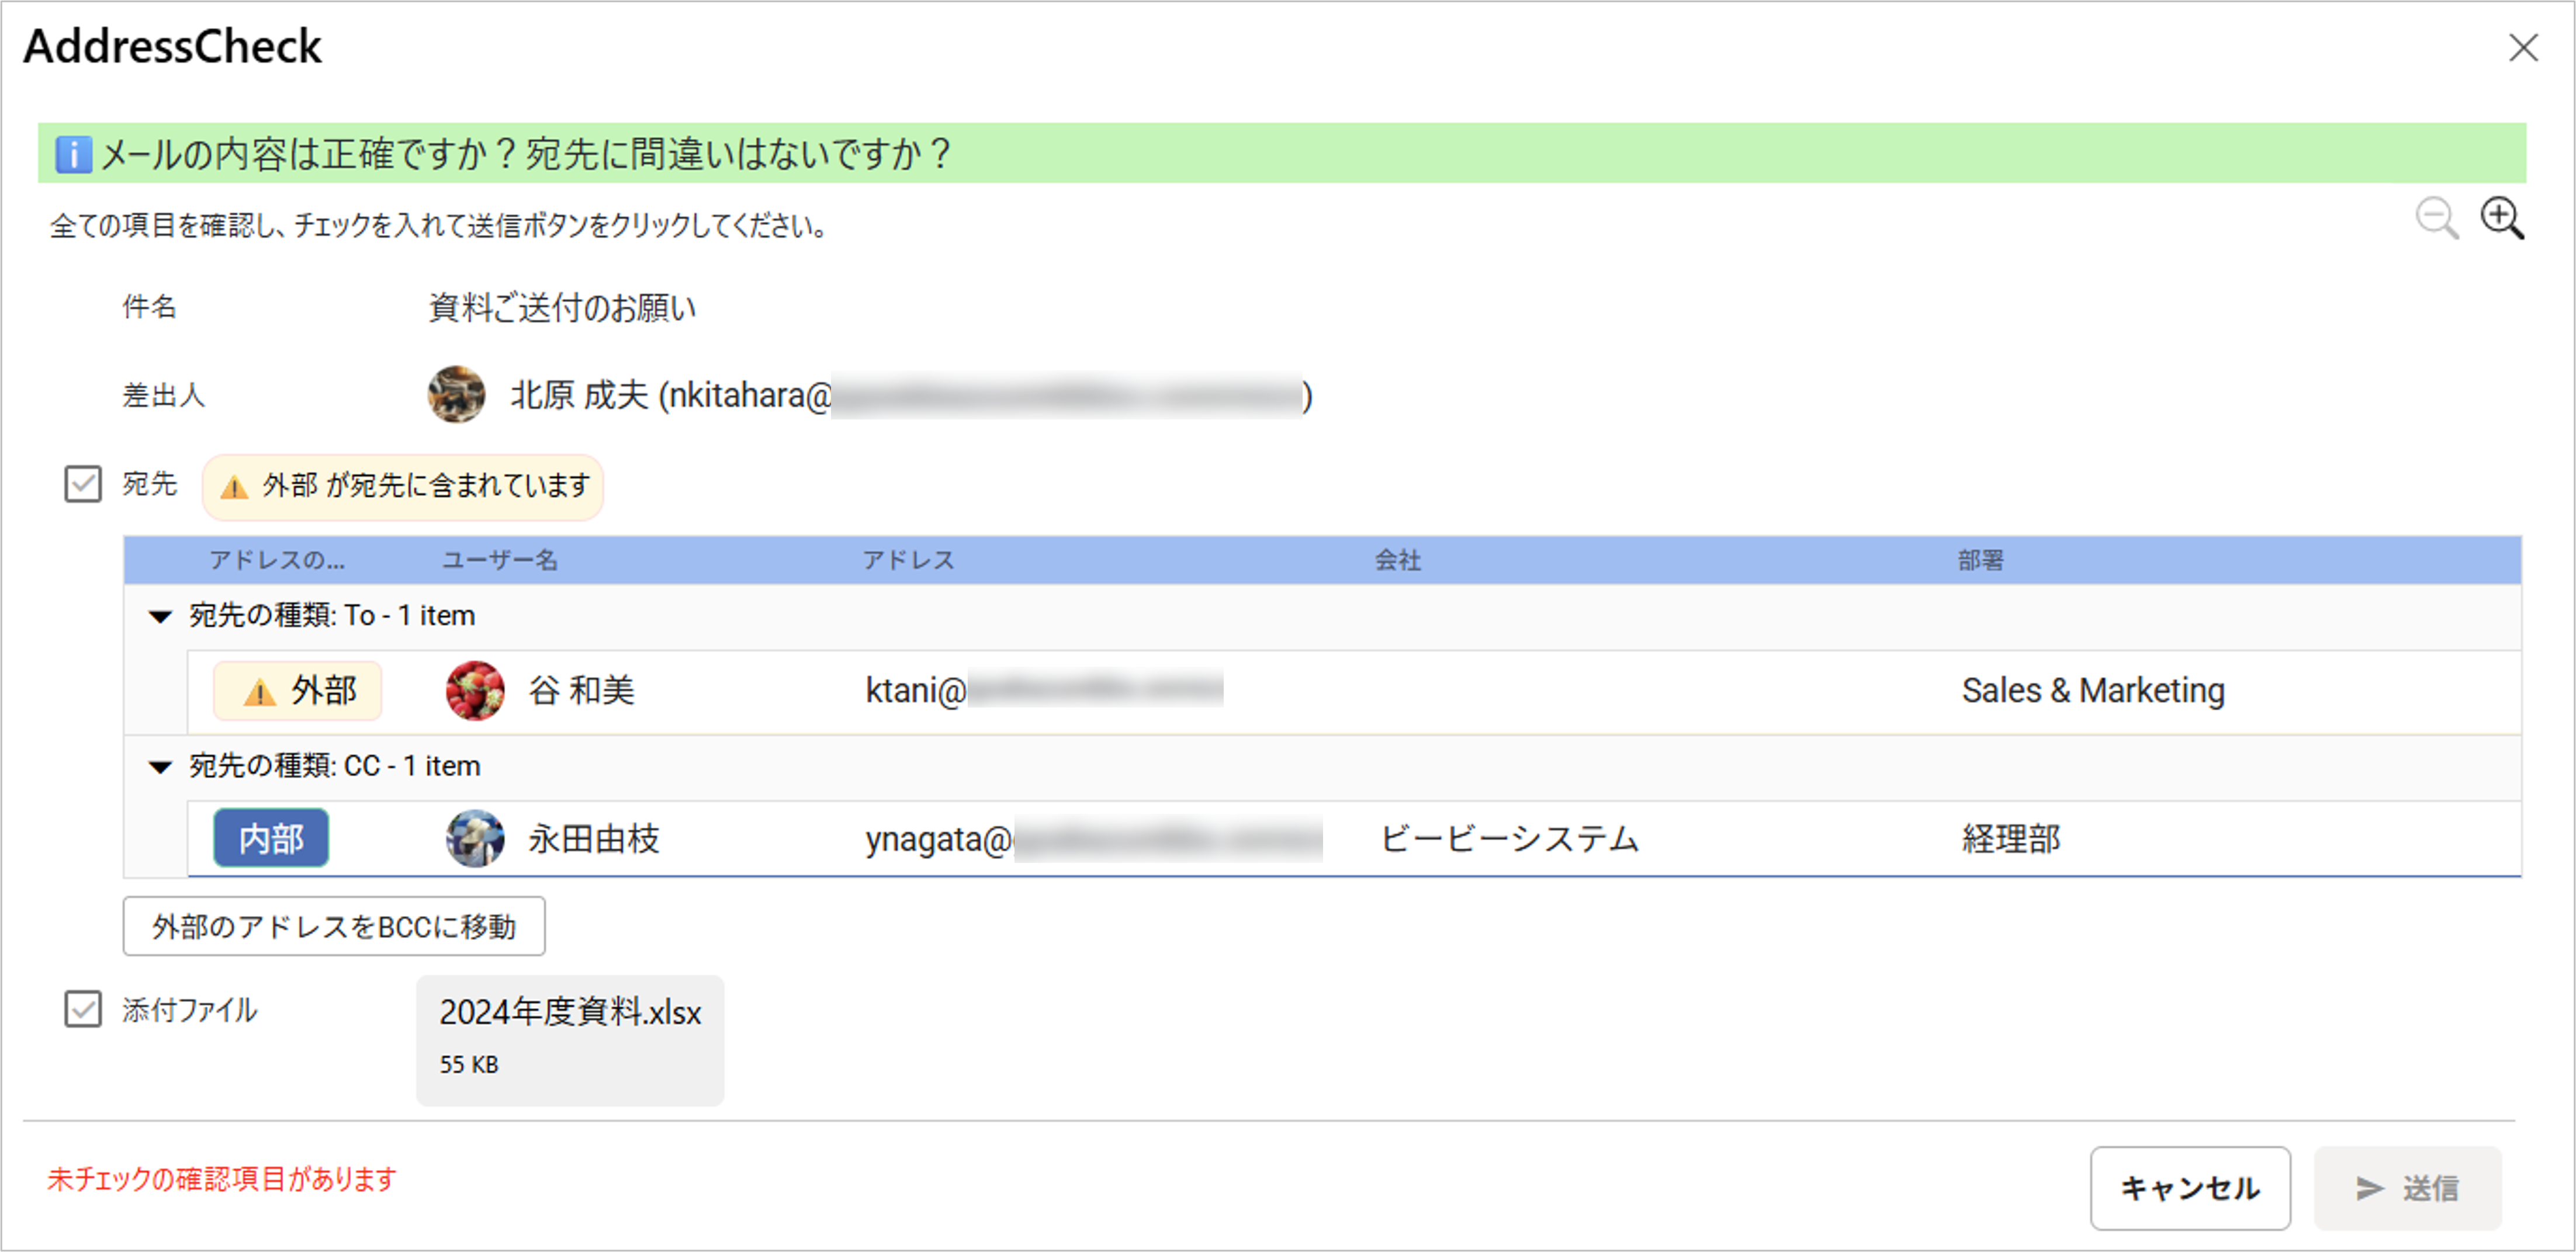Click 未チェックの確認項目があります warning text
This screenshot has height=1252, width=2576.
pyautogui.click(x=222, y=1179)
